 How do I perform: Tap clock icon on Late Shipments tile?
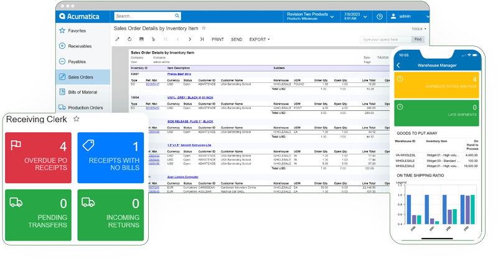(x=400, y=107)
